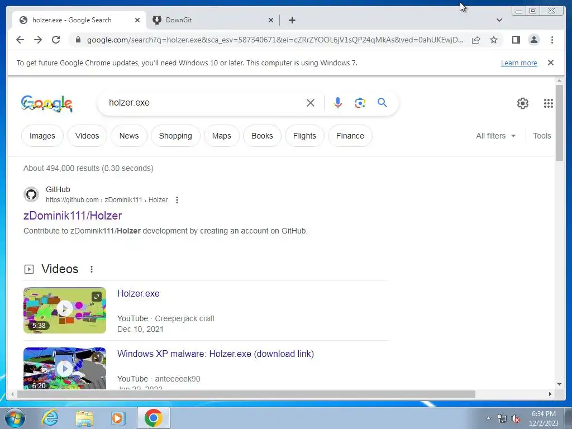The image size is (572, 429).
Task: Filter results by Shopping
Action: [x=175, y=136]
